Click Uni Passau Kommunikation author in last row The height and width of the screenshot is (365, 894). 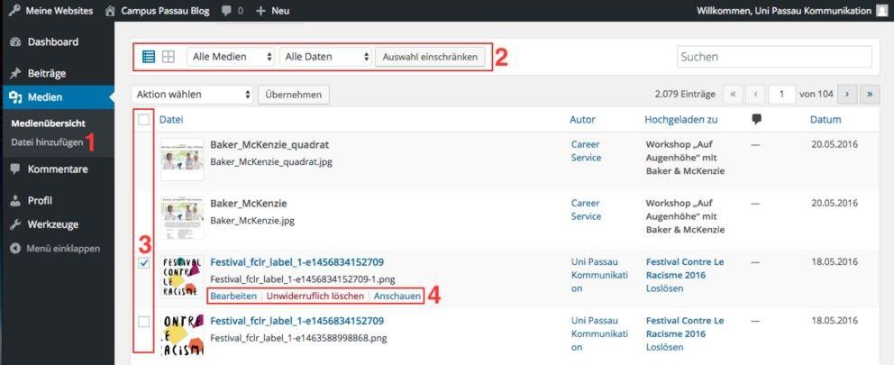pos(599,333)
